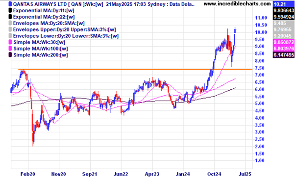Click the 10.50 price axis label
The image size is (295, 179).
click(x=261, y=25)
